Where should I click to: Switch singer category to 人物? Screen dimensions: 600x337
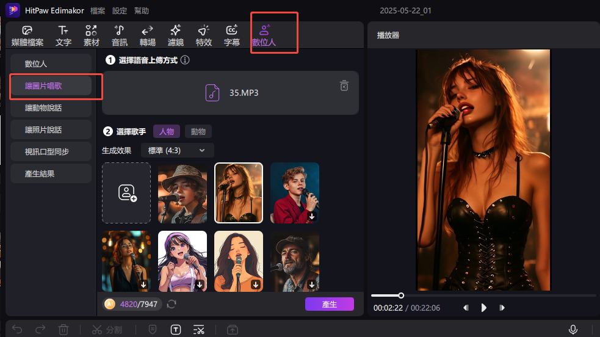click(x=167, y=132)
